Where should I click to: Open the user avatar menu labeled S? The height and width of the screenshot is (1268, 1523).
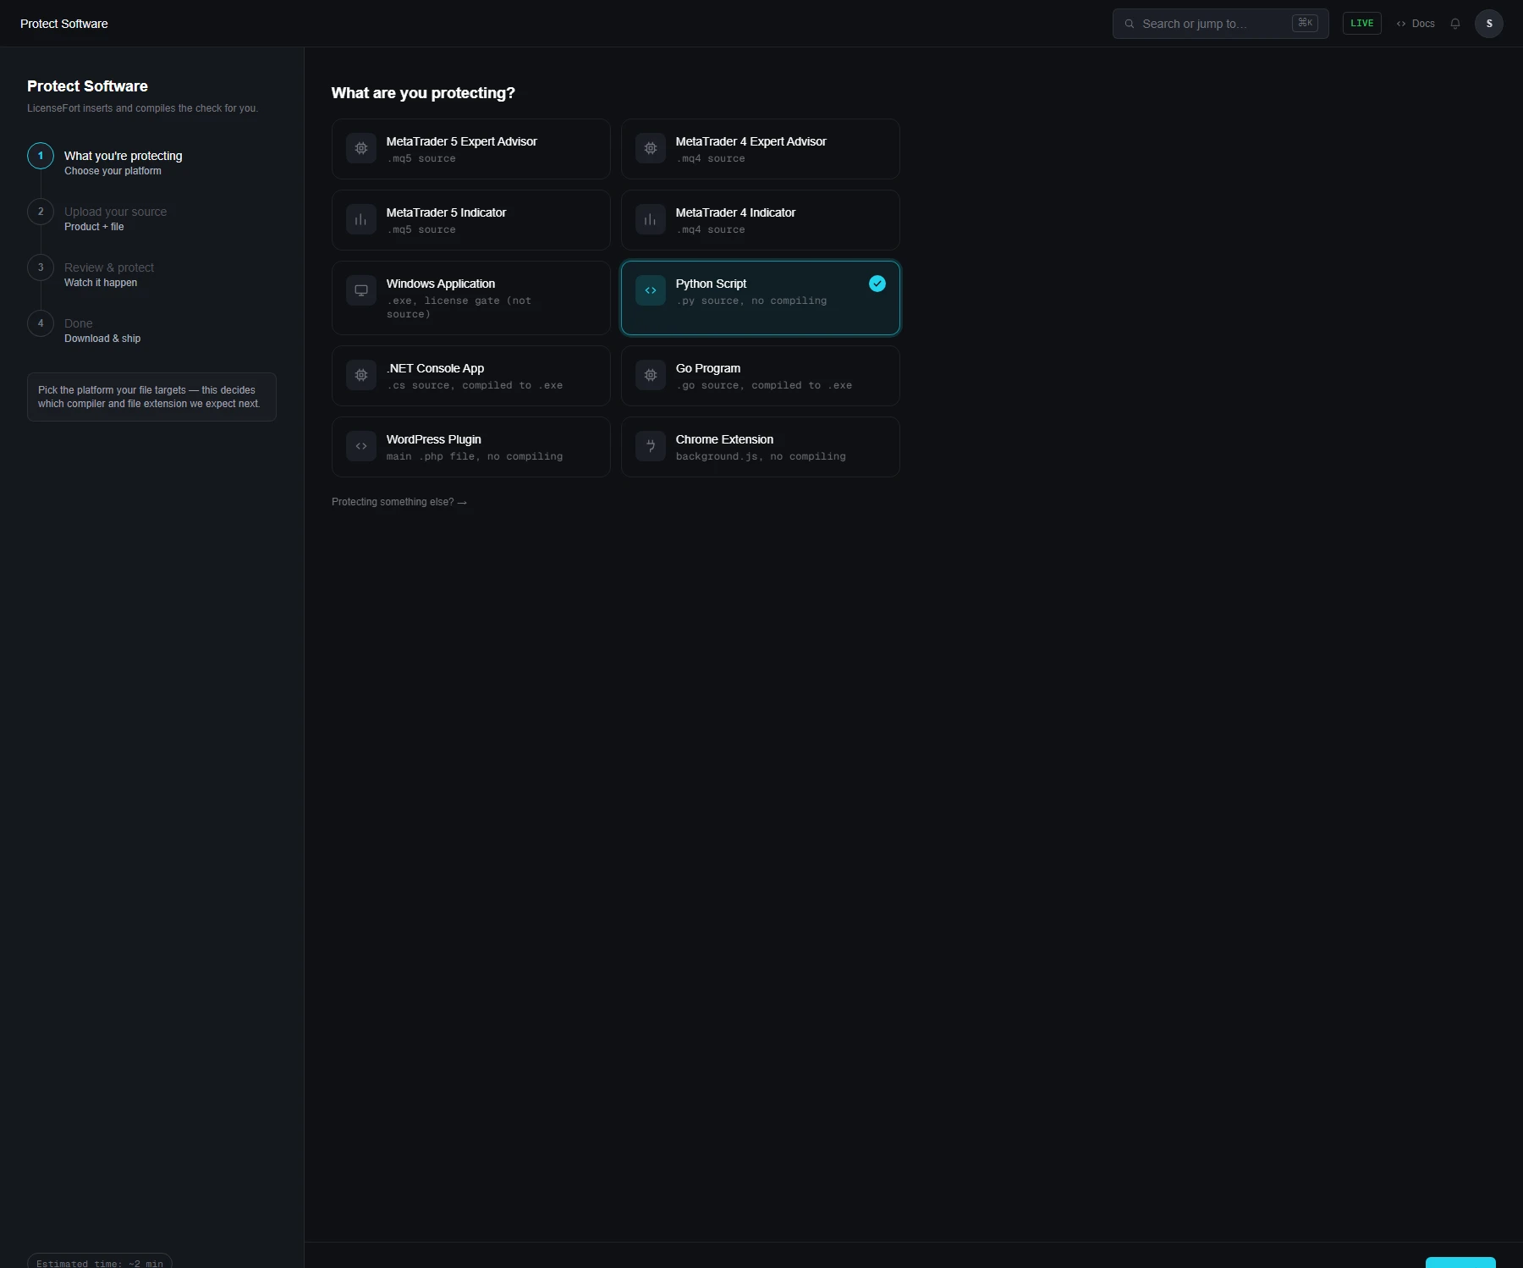point(1489,24)
